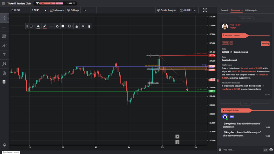Click the 1.09326 resistance price label
Image resolution: width=274 pixels, height=154 pixels.
click(x=212, y=55)
